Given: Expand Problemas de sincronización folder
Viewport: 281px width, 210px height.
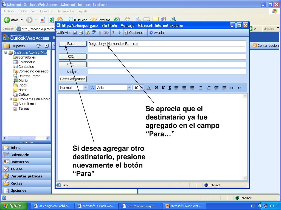Looking at the screenshot, I should 10,99.
